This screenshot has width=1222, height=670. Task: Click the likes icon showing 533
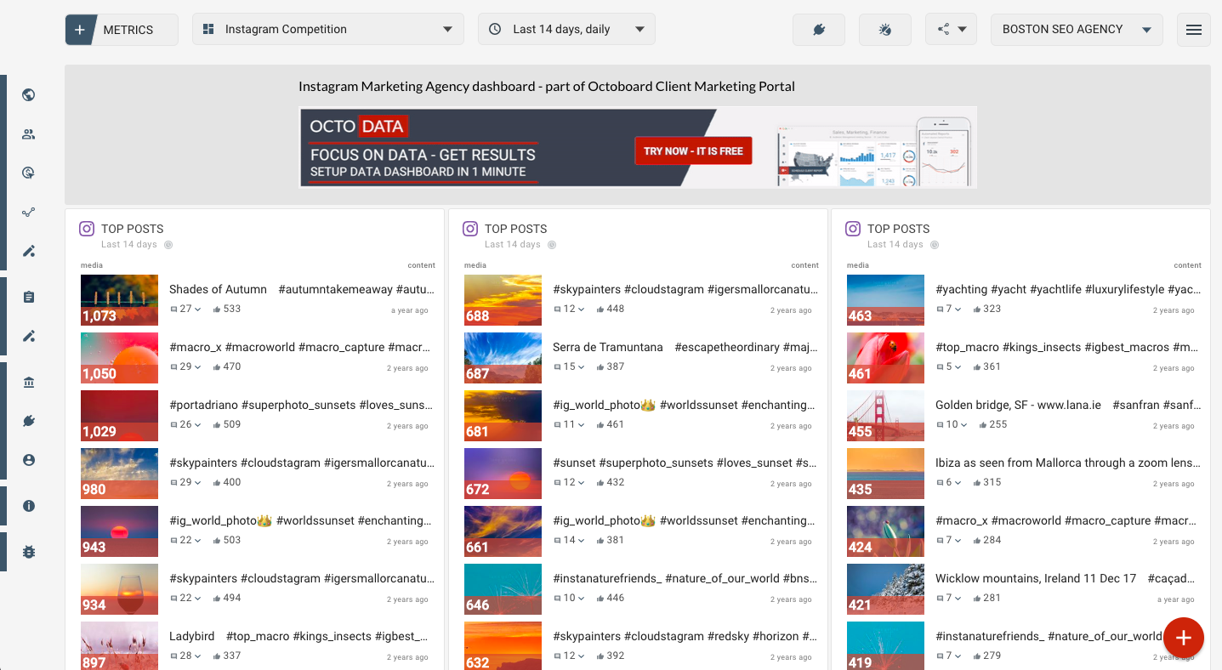pos(217,309)
